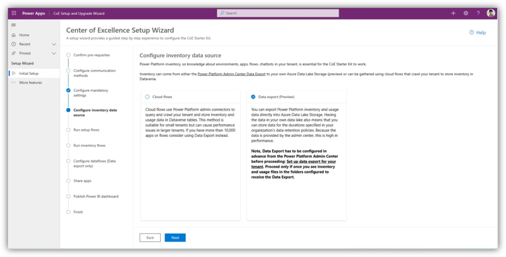Go to Configure dataflows step
506x257 pixels.
pos(94,163)
